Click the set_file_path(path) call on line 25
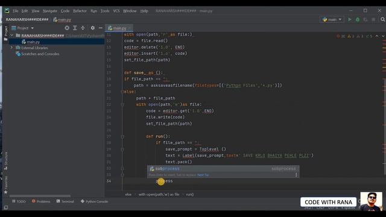The width and height of the screenshot is (386, 217). point(169,124)
